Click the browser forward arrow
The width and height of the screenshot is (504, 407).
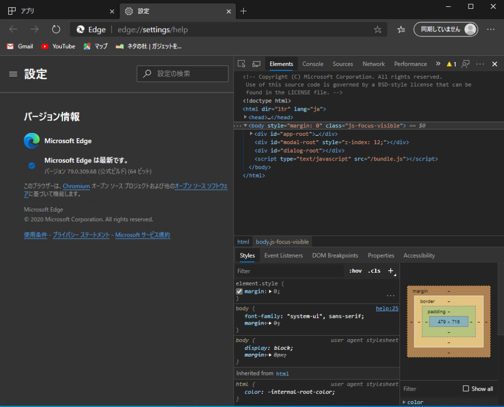[34, 30]
